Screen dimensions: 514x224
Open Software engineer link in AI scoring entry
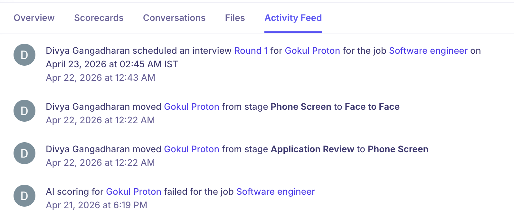275,192
